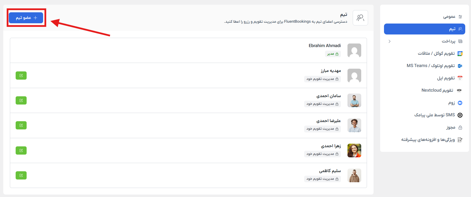
Task: Select the تیم sidebar menu item
Action: 424,29
